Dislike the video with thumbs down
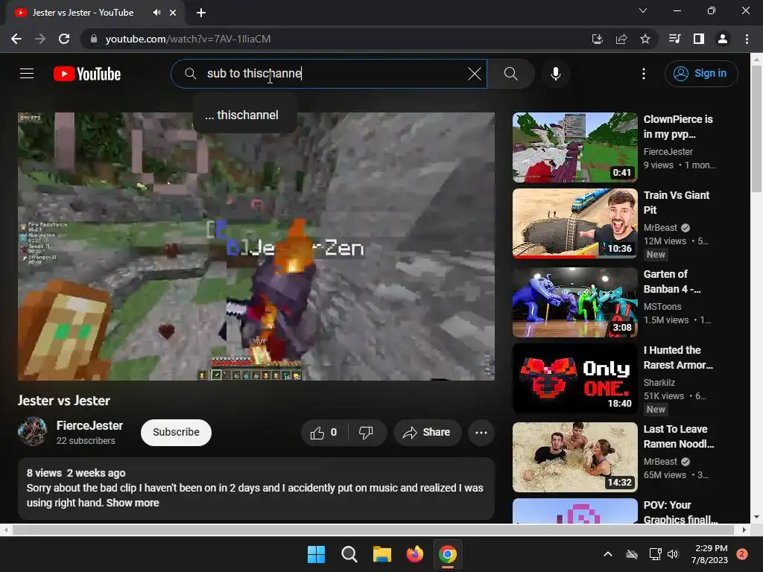The height and width of the screenshot is (572, 763). (x=367, y=433)
